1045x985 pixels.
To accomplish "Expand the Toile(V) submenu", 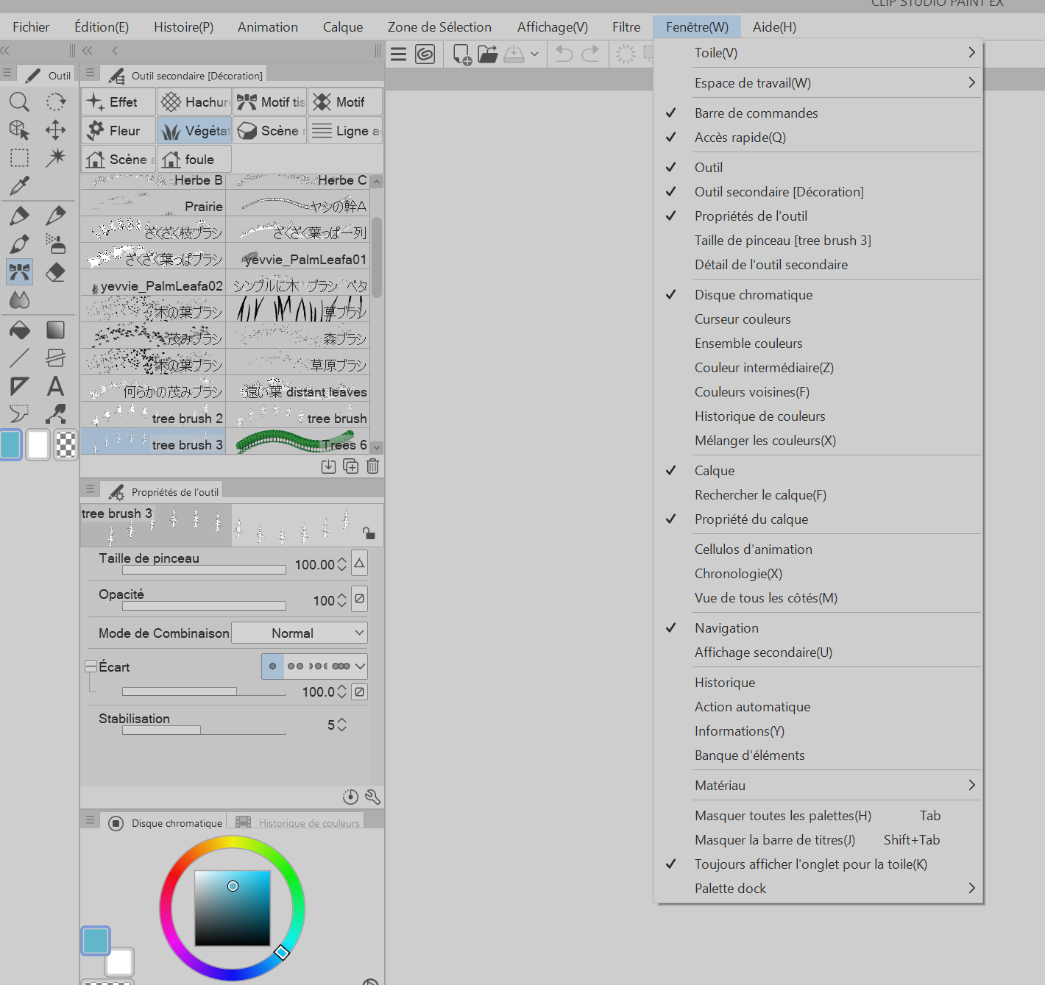I will tap(818, 53).
